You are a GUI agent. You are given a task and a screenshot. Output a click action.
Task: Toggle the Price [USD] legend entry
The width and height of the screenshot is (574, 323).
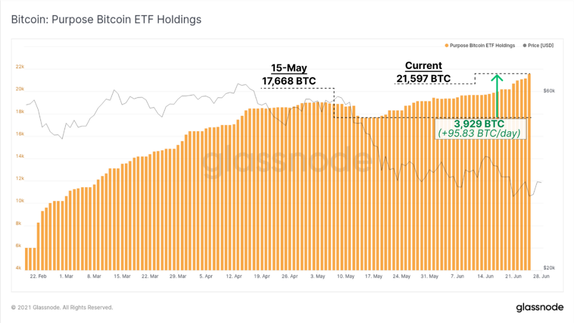coord(538,45)
